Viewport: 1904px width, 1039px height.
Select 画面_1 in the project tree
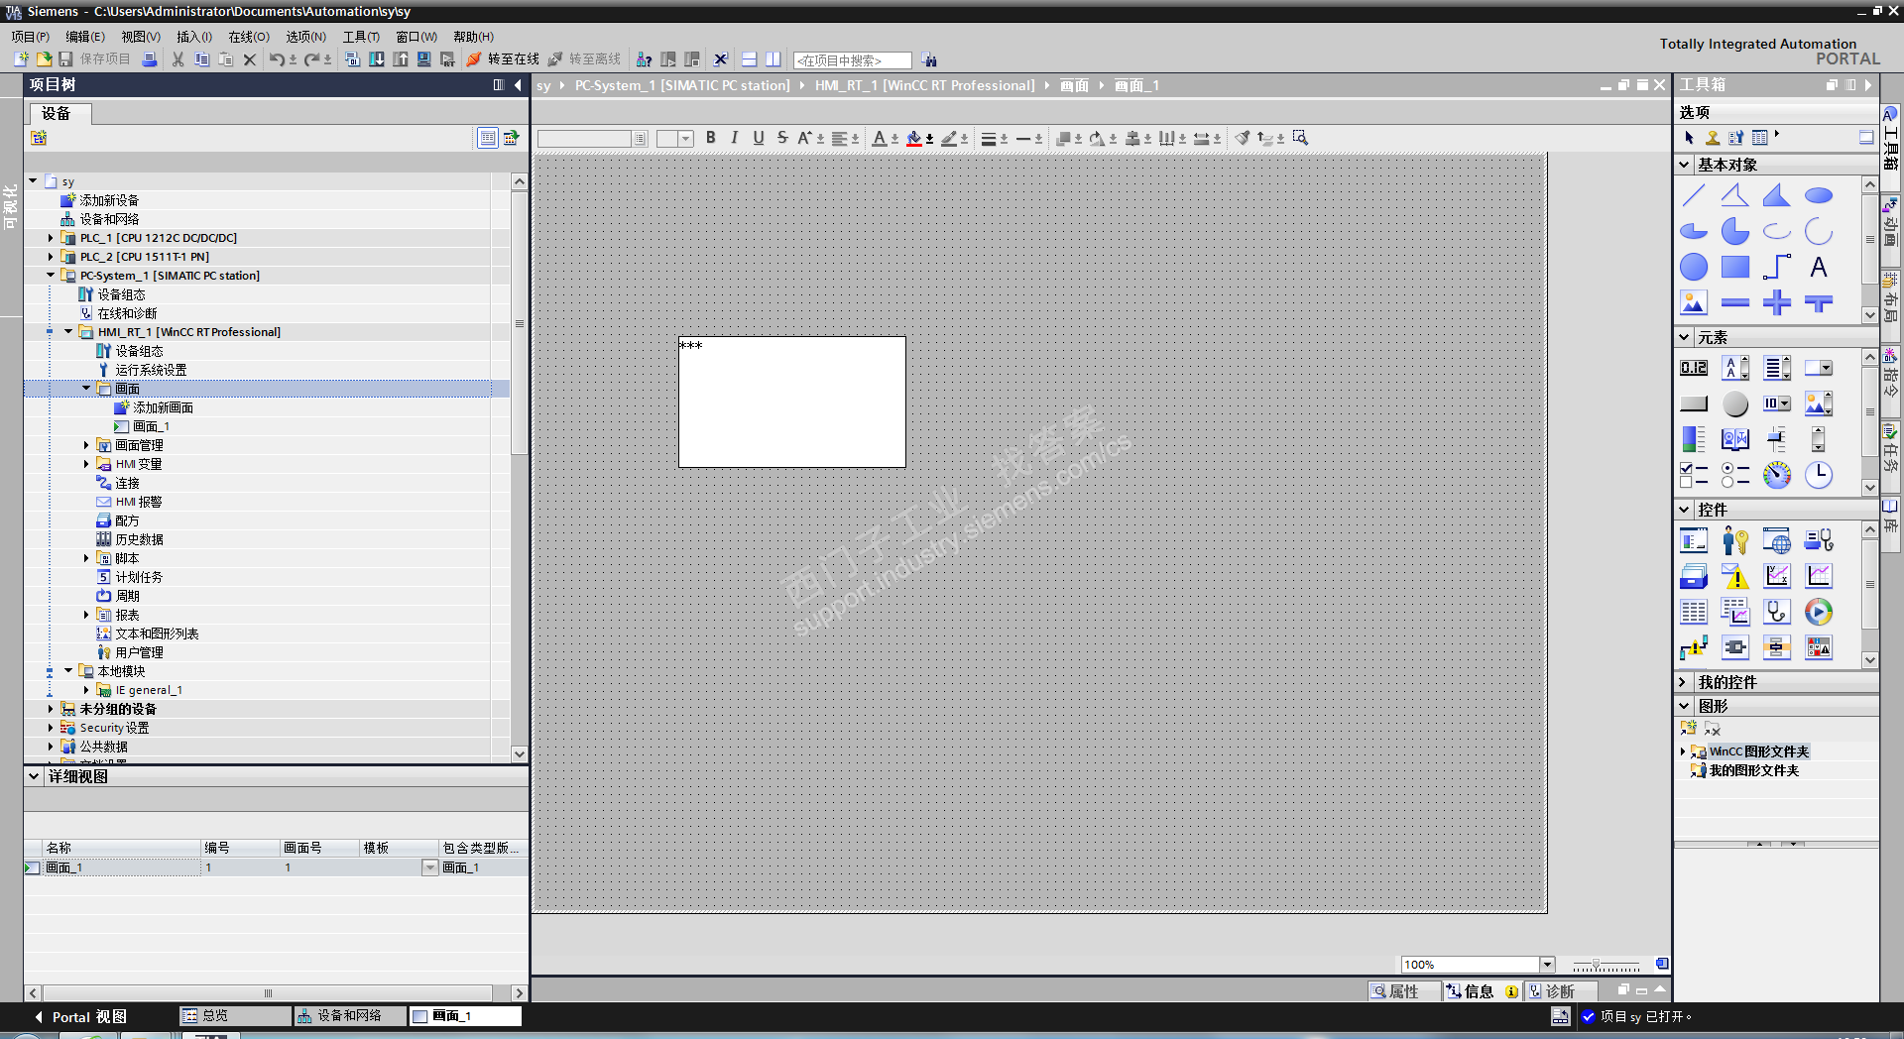(x=151, y=426)
